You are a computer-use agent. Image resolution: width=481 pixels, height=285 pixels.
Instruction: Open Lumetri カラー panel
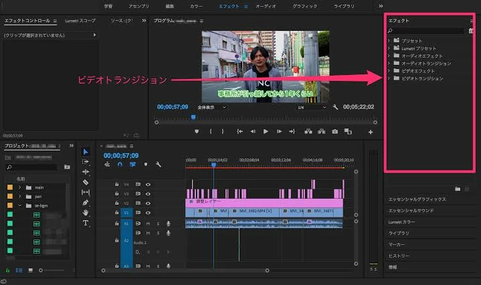coord(401,222)
